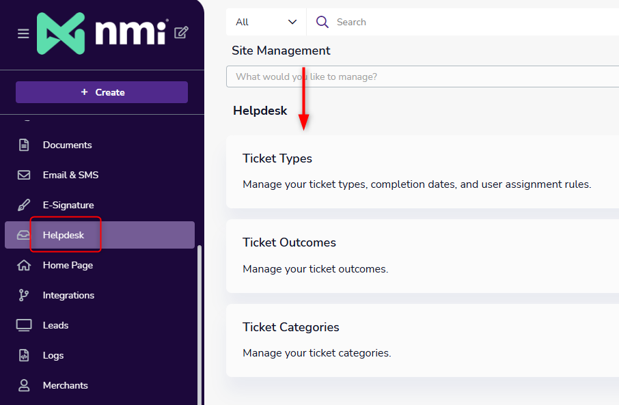Image resolution: width=619 pixels, height=405 pixels.
Task: Click the magnifying glass search icon
Action: [322, 22]
